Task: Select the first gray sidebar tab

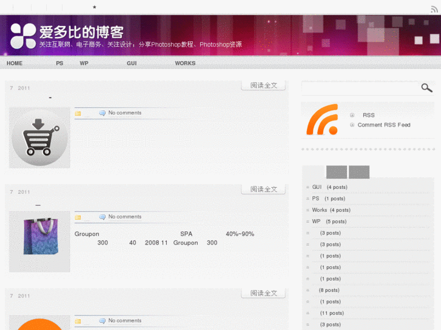Action: pyautogui.click(x=337, y=172)
